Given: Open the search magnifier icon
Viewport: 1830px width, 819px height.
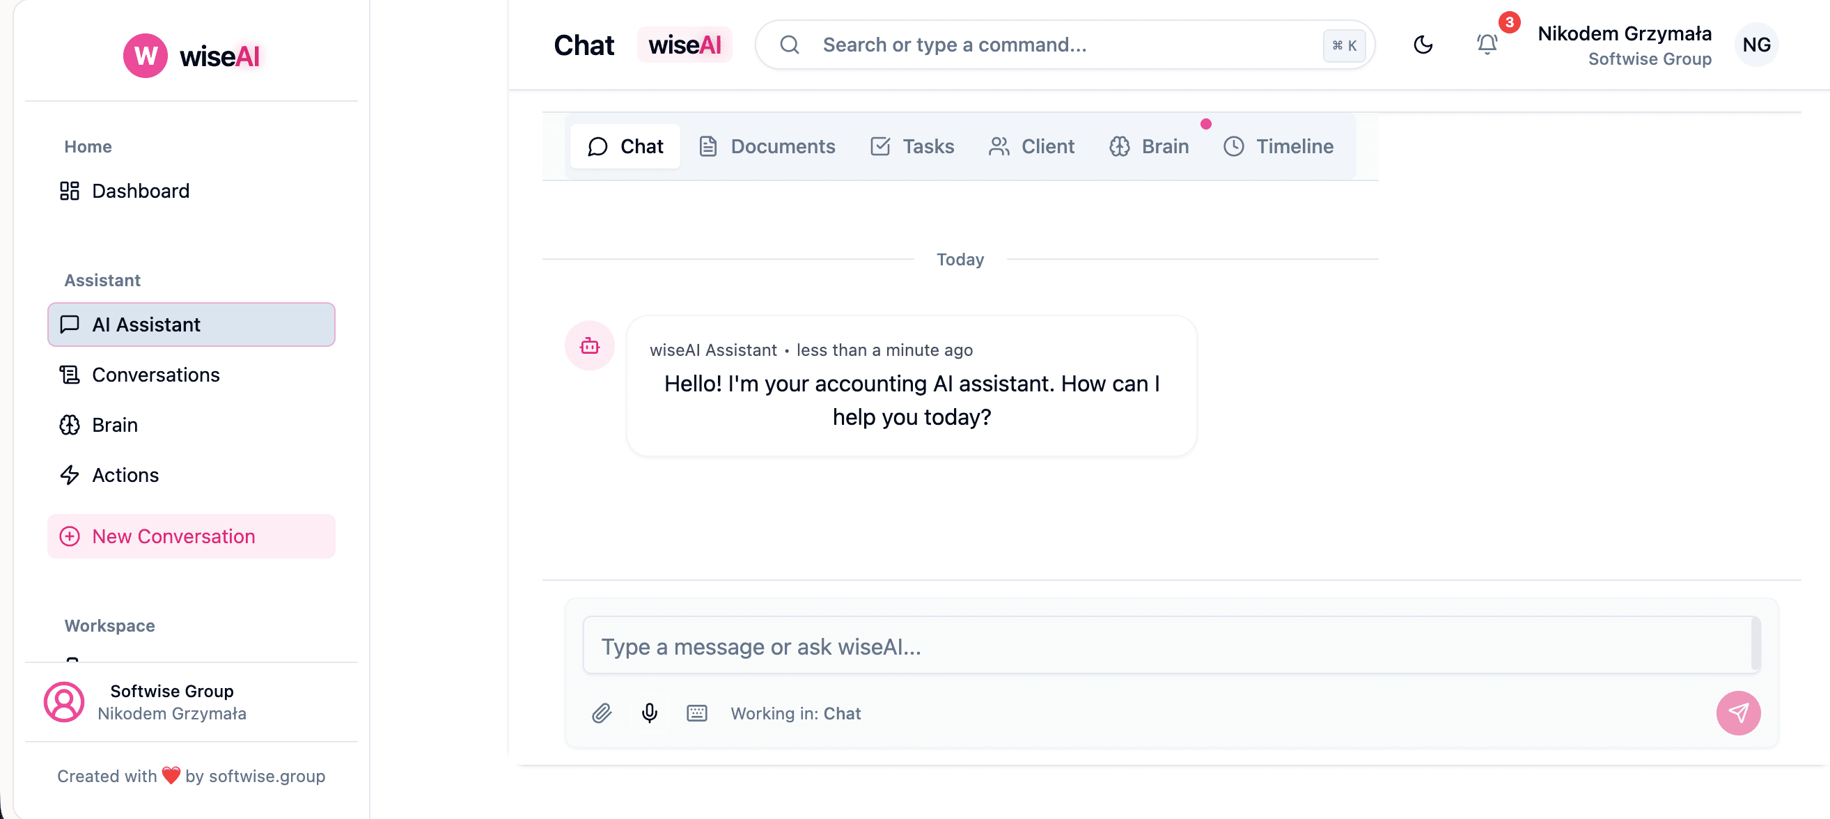Looking at the screenshot, I should [788, 44].
